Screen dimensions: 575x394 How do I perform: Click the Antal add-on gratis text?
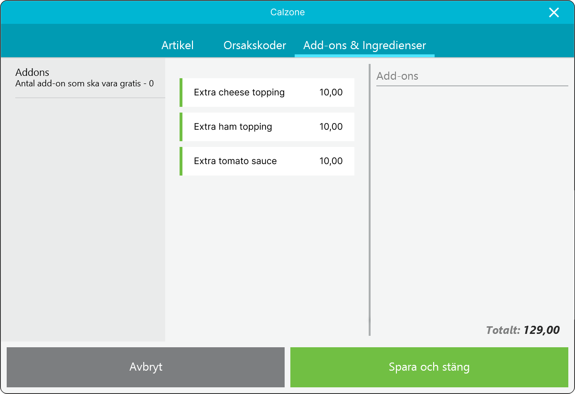(85, 84)
